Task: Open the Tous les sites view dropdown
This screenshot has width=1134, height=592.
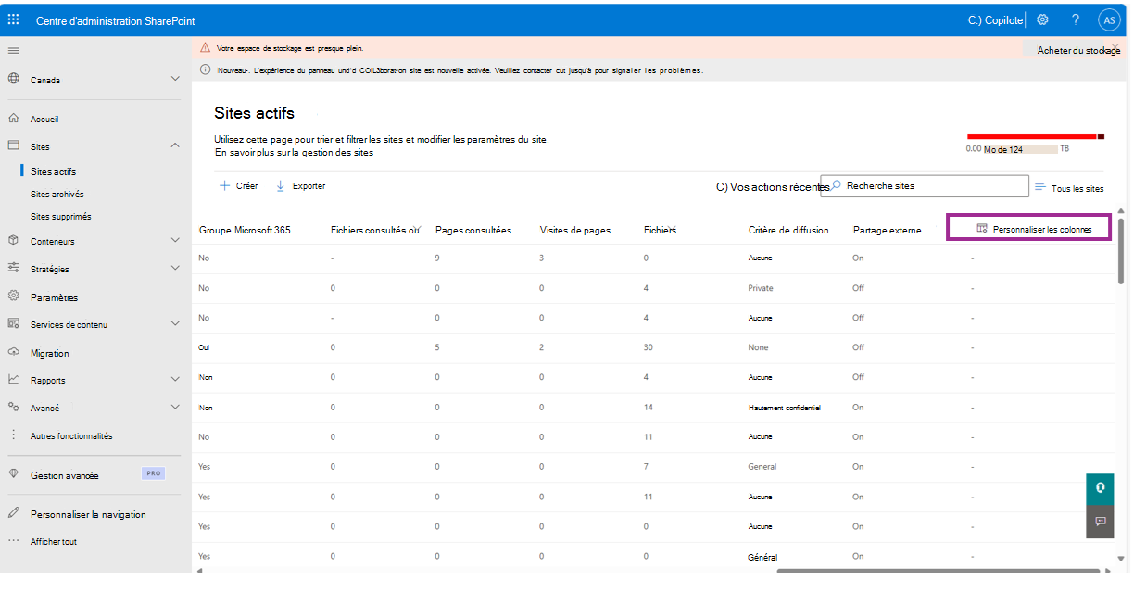Action: pos(1069,188)
